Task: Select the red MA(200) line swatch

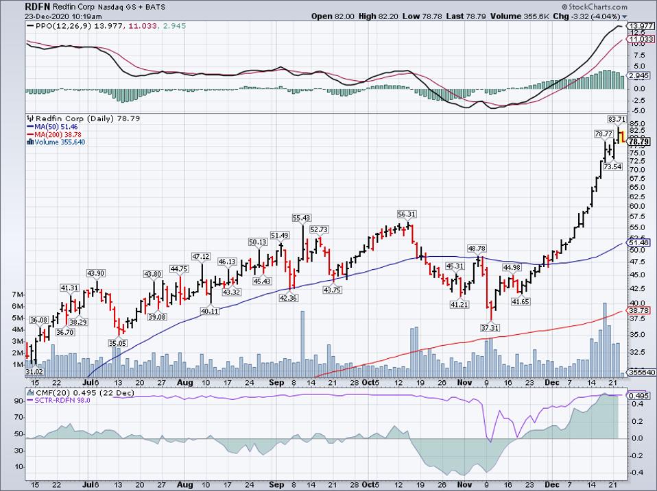Action: point(30,134)
